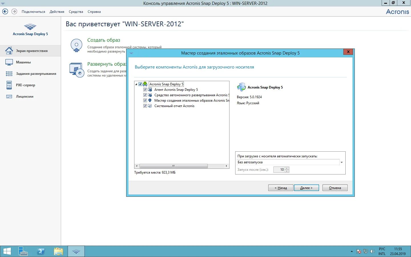
Task: Click the tree scrollbar right arrow
Action: 226,166
